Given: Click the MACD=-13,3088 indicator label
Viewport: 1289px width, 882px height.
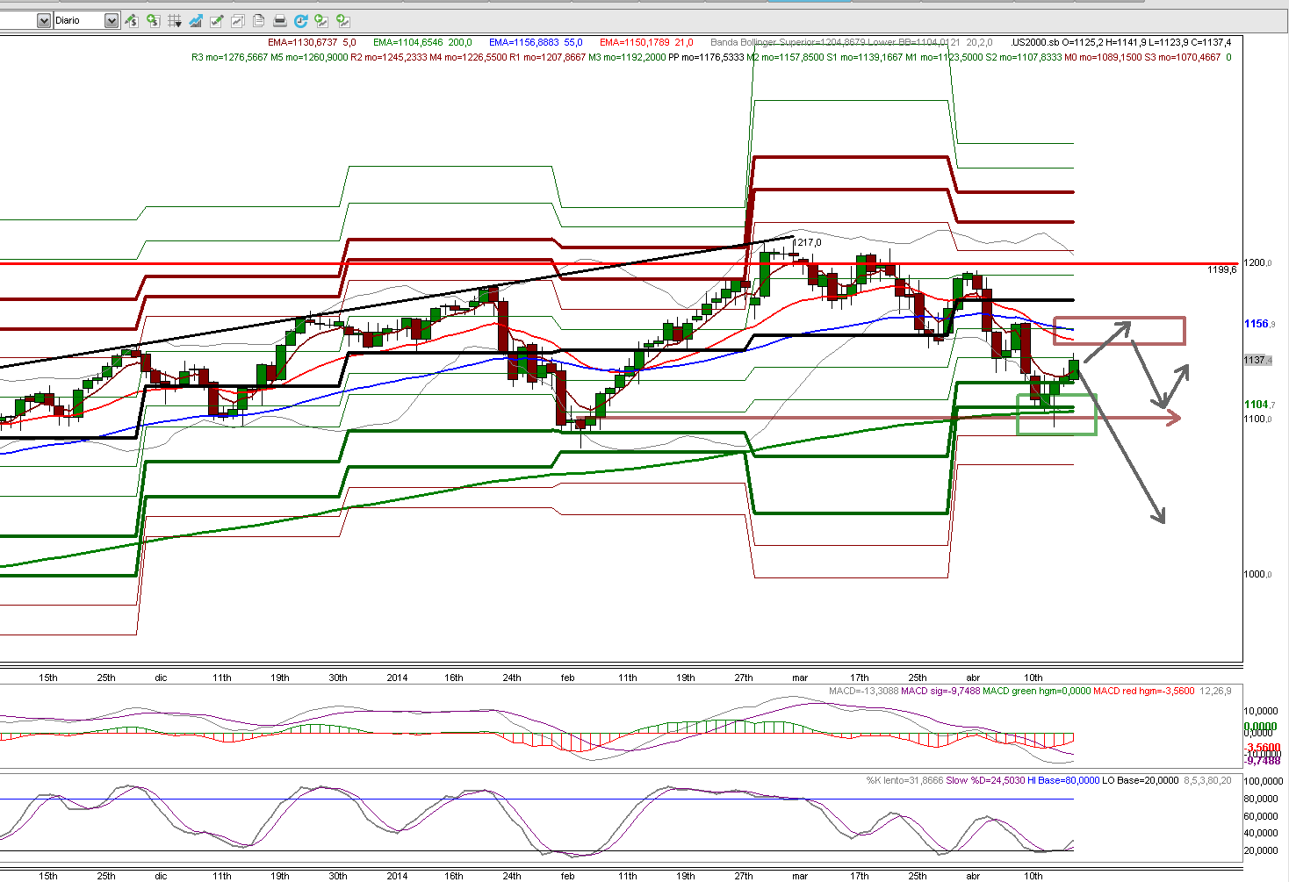Looking at the screenshot, I should point(864,691).
